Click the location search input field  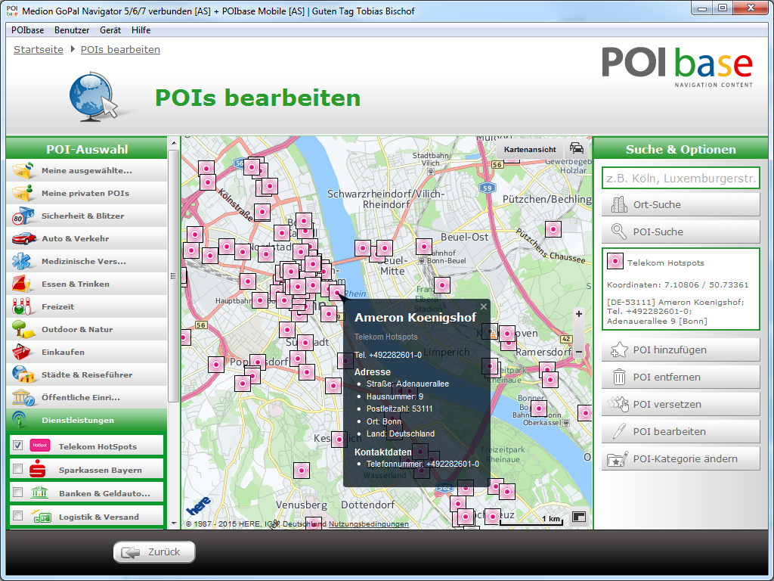[x=680, y=178]
